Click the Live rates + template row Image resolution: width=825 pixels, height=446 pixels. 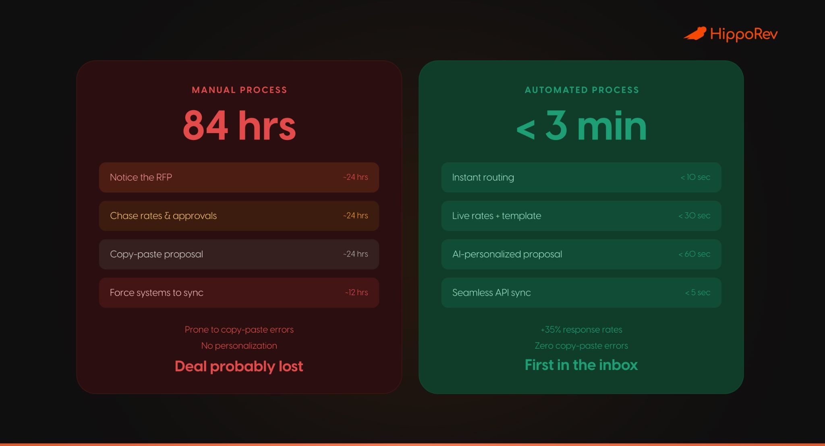point(581,216)
